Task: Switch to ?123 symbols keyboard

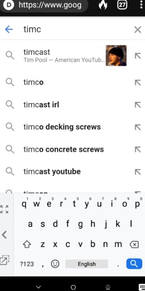Action: click(27, 264)
